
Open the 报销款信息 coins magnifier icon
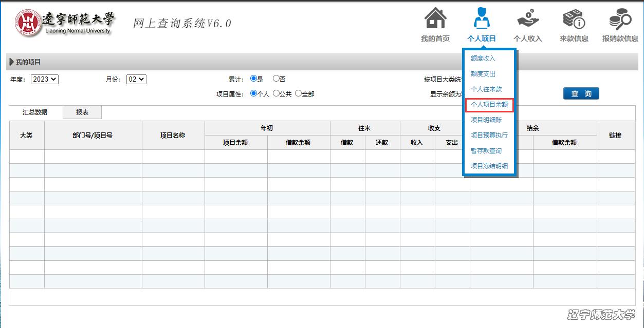pyautogui.click(x=620, y=19)
